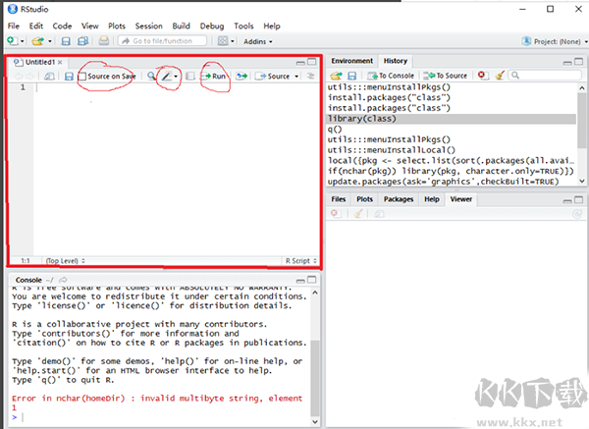
Task: Select the q() history entry
Action: 452,130
